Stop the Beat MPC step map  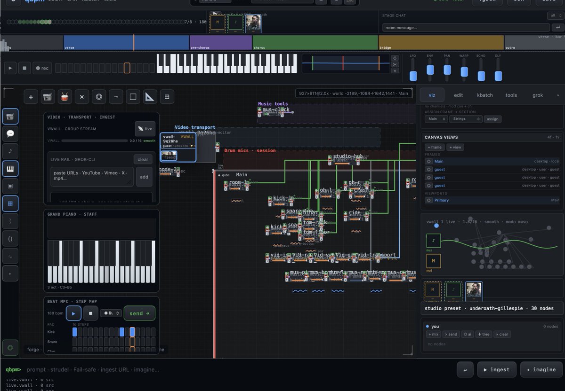click(x=91, y=313)
